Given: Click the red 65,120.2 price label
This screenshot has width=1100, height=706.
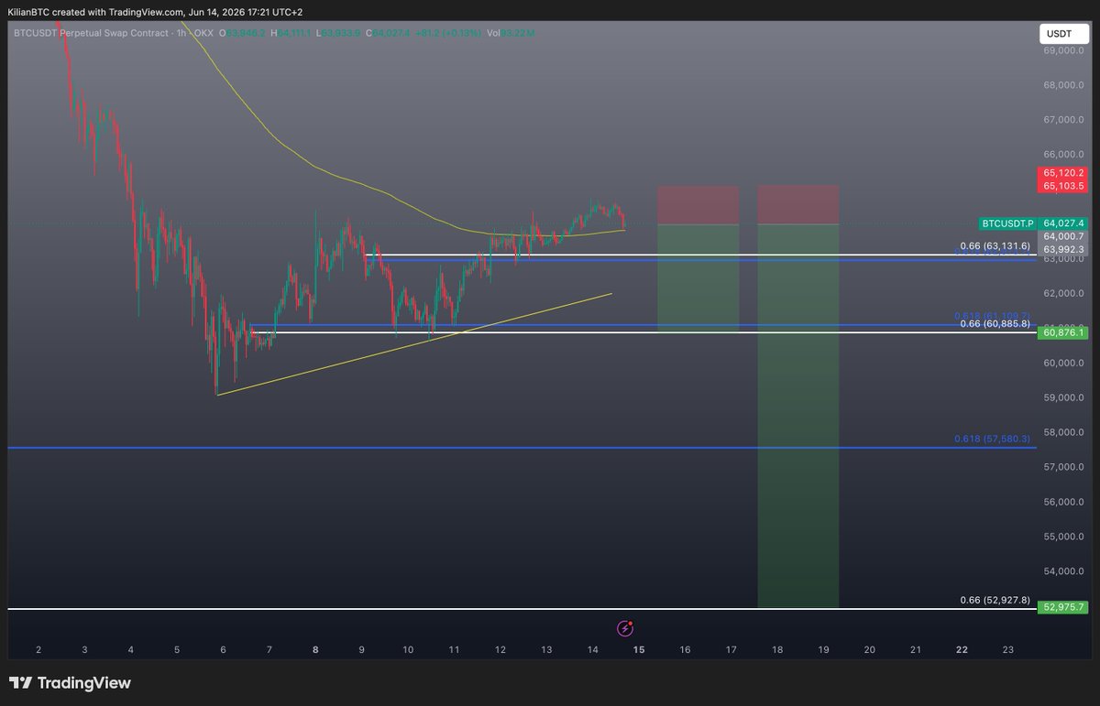Looking at the screenshot, I should (1063, 172).
